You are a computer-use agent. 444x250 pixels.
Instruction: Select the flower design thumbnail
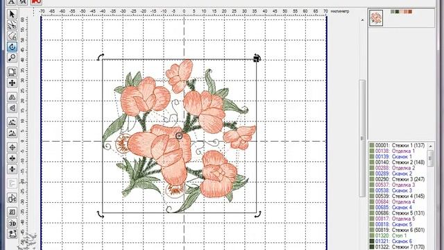coord(376,18)
